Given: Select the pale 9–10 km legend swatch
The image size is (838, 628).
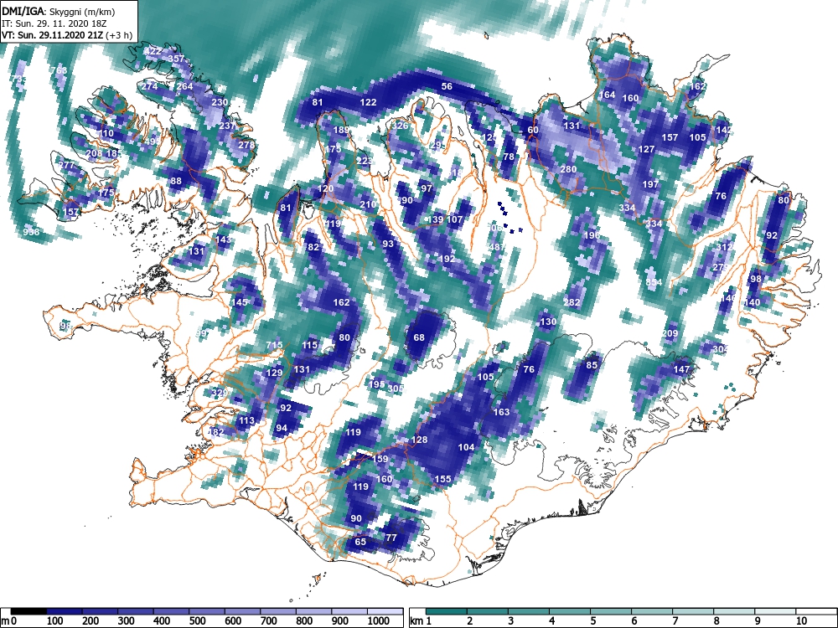Looking at the screenshot, I should [x=775, y=611].
